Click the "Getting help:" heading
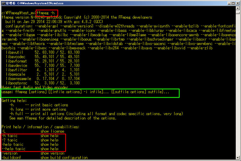The image size is (241, 161). [14, 101]
